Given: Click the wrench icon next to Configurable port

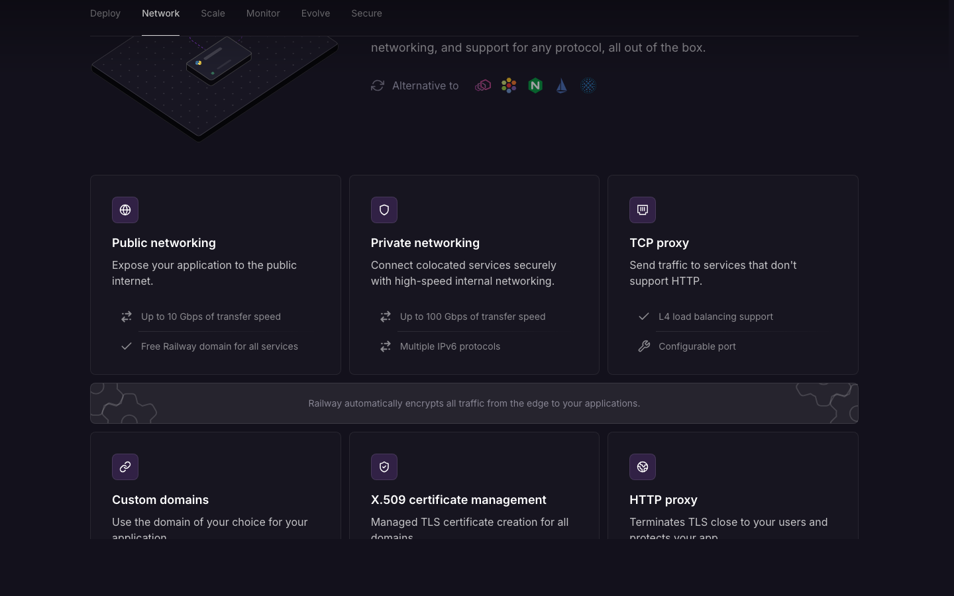Looking at the screenshot, I should click(x=644, y=346).
